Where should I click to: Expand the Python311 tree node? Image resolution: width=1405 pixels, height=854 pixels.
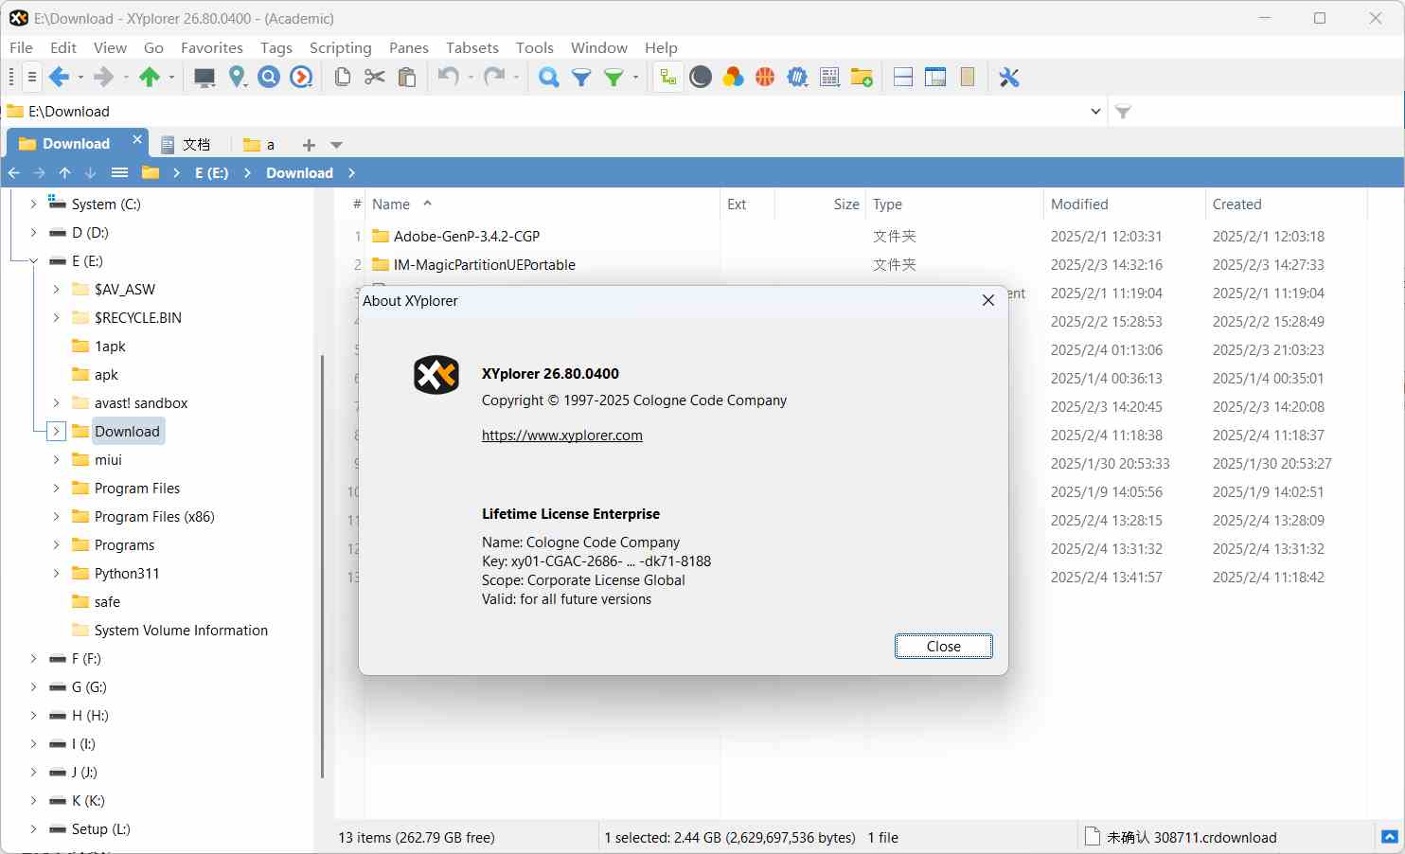tap(56, 573)
